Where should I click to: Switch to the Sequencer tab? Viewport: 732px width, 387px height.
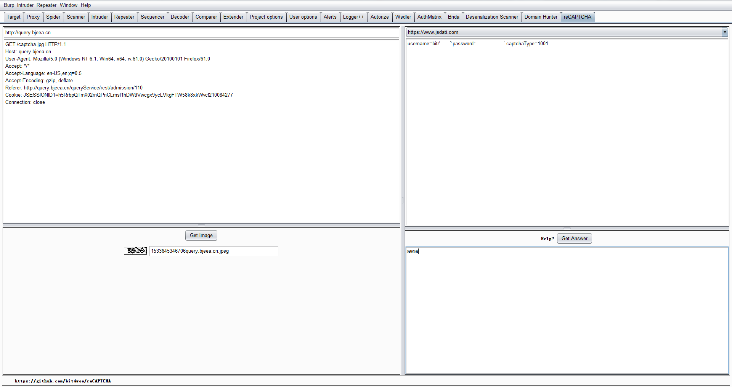click(152, 17)
